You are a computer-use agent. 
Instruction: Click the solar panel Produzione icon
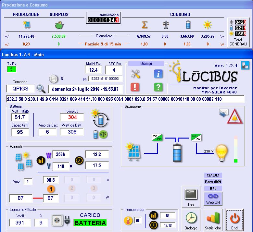pos(27,25)
